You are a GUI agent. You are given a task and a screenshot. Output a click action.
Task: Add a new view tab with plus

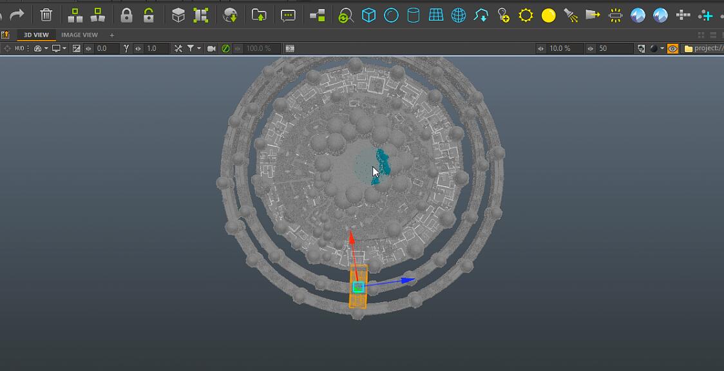click(111, 35)
